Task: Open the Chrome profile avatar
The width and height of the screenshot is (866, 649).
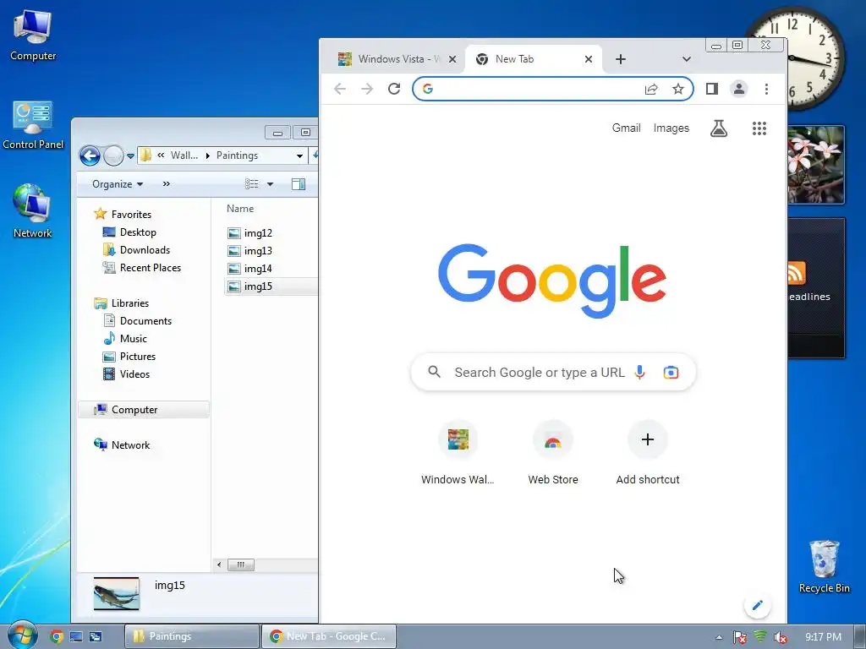Action: pos(739,89)
